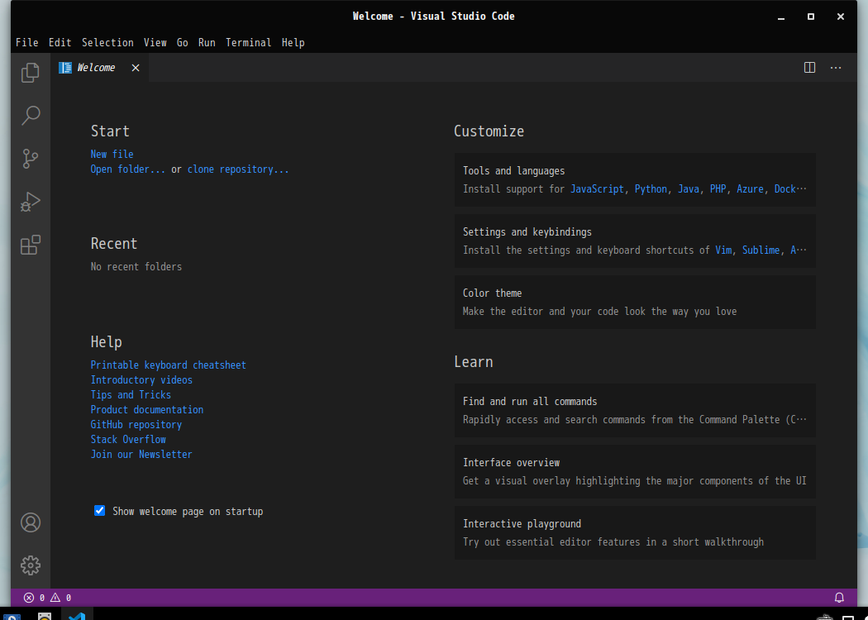Install PHP support link
868x620 pixels.
click(x=718, y=188)
